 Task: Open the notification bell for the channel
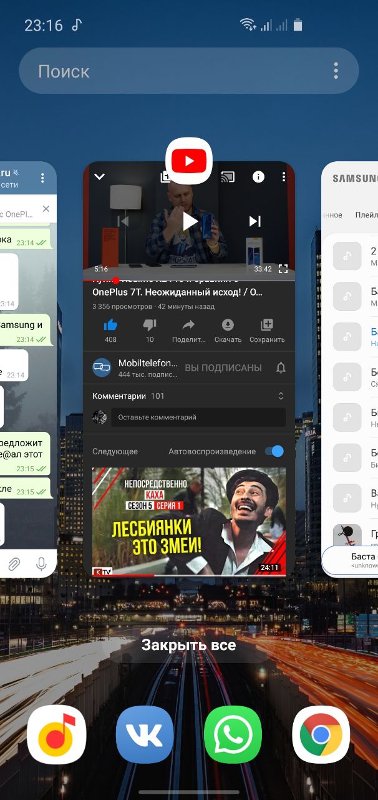281,367
